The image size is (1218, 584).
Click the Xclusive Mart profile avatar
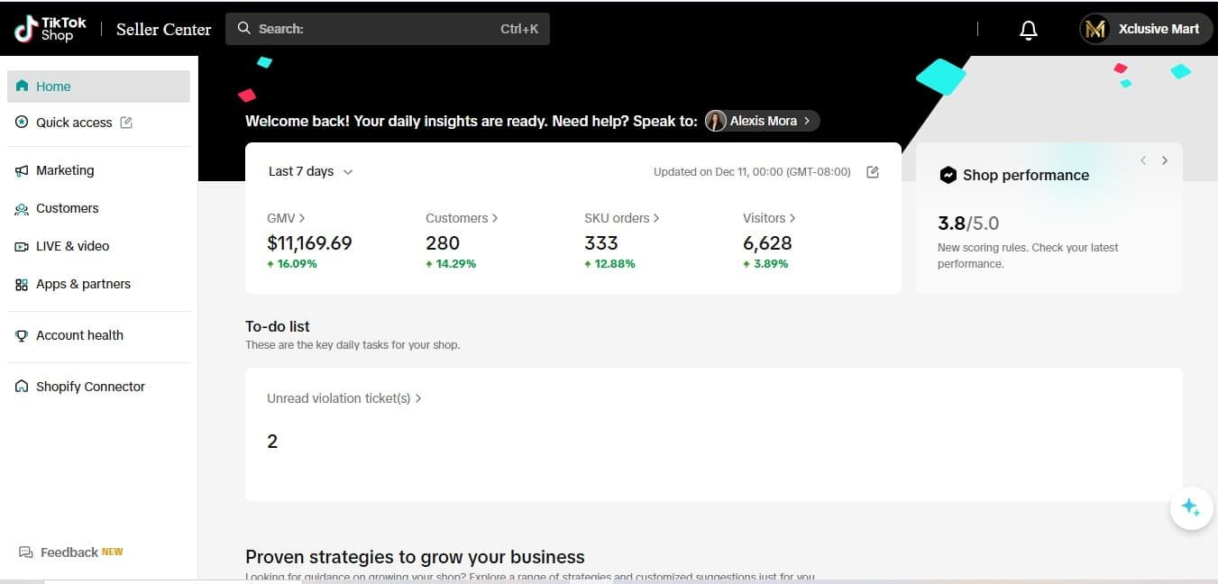(1095, 29)
